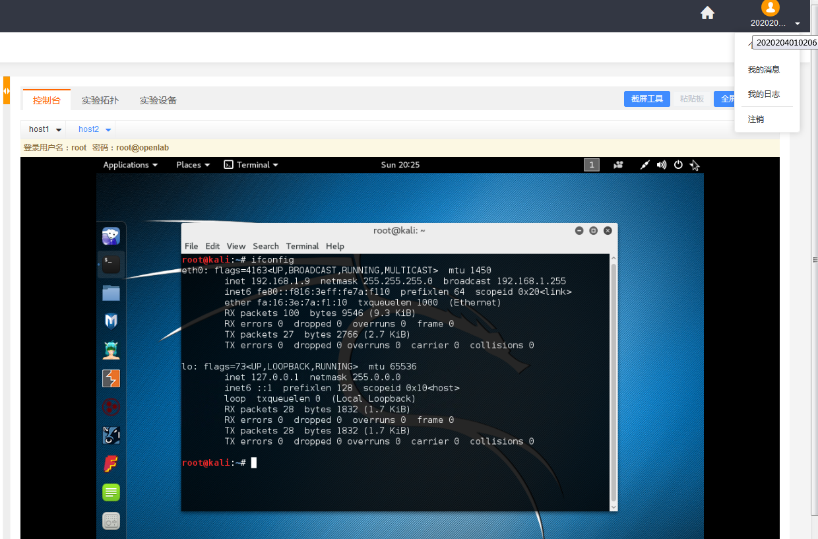Switch to the 控制台 tab
The height and width of the screenshot is (539, 818).
[47, 100]
